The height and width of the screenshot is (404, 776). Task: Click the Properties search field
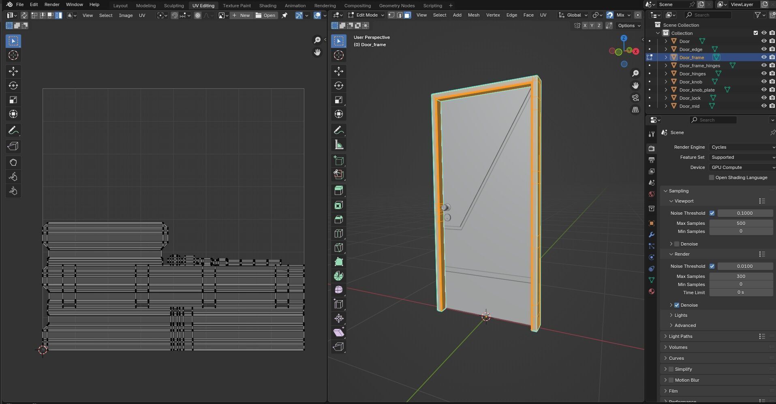(x=713, y=120)
